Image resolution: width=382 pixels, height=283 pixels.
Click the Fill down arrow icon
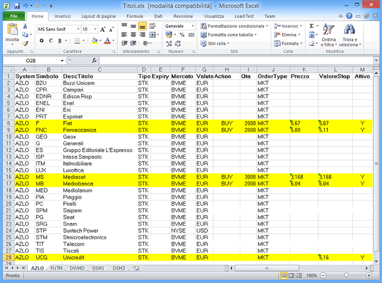point(311,35)
